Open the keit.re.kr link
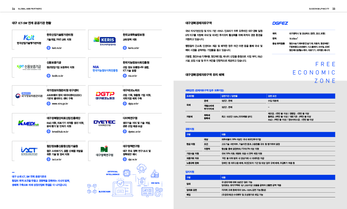 click(x=57, y=48)
